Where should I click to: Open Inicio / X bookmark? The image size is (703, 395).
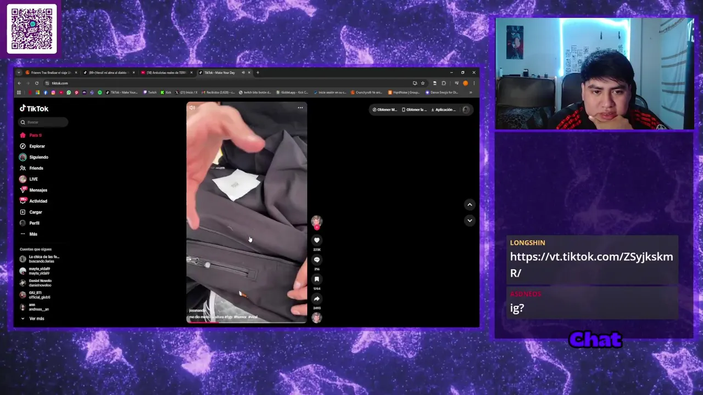(186, 92)
